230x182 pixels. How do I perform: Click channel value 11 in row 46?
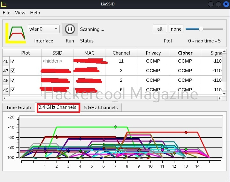point(121,61)
